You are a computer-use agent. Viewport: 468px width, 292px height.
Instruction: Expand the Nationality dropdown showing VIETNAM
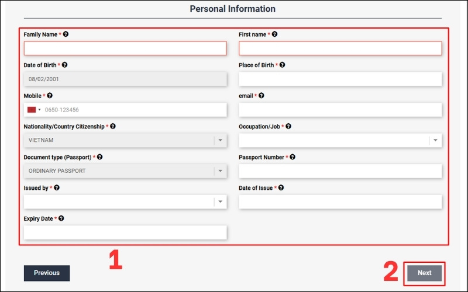220,140
